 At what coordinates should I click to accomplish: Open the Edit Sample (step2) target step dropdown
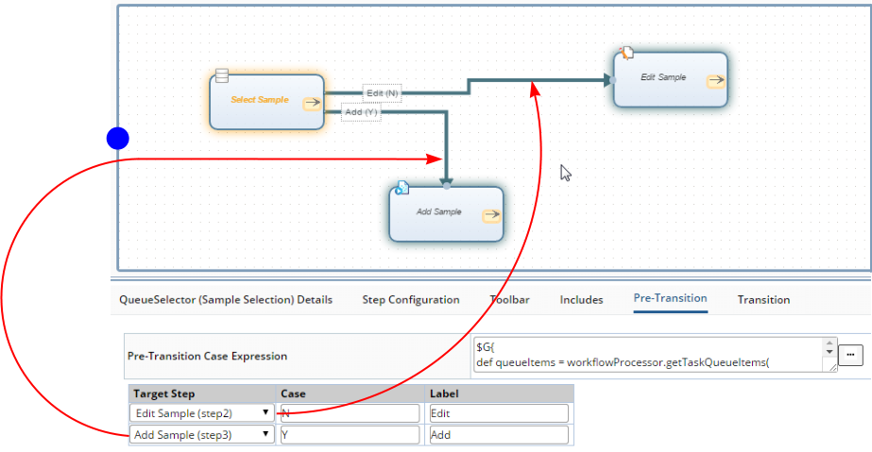[202, 413]
